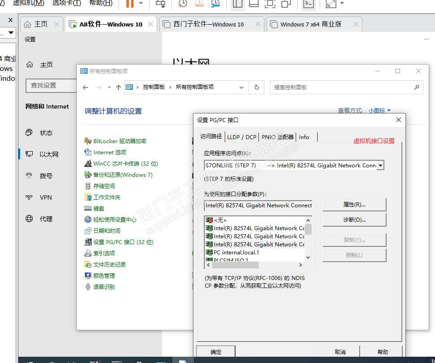Open recent locations chevron in Control Panel
The image size is (435, 363).
coord(109,87)
